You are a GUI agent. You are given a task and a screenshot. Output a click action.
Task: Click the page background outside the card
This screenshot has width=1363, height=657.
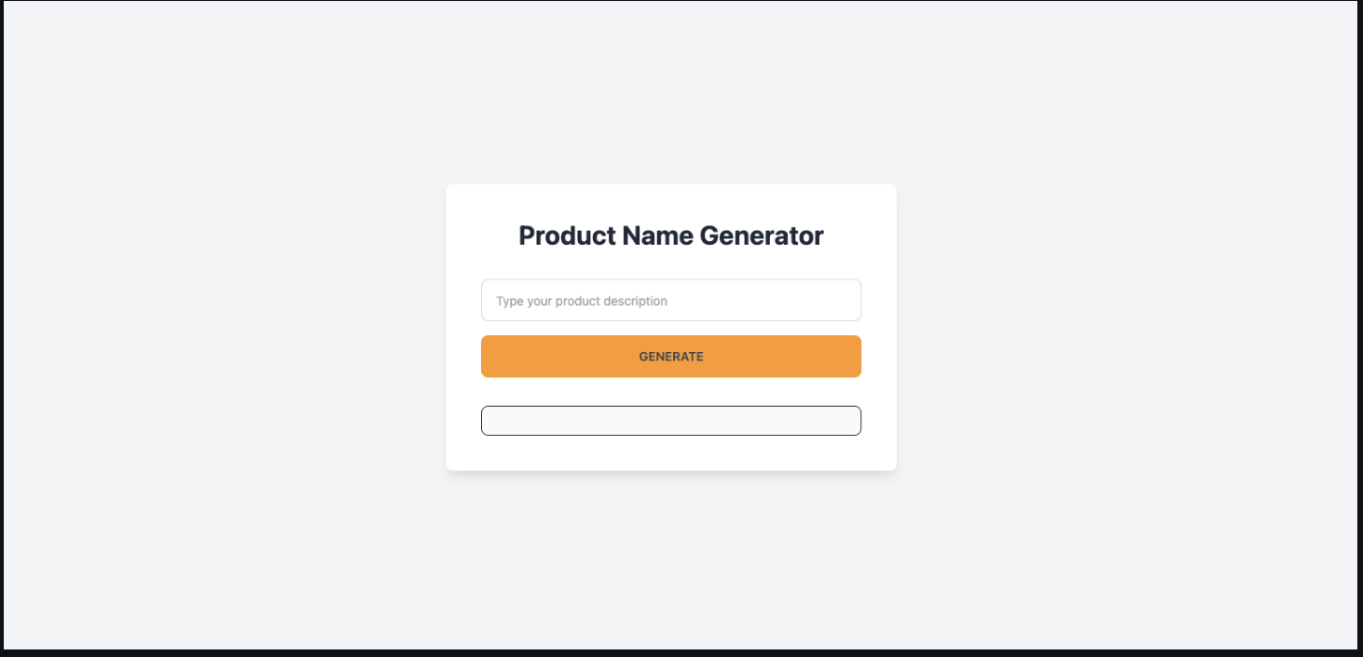point(188,329)
